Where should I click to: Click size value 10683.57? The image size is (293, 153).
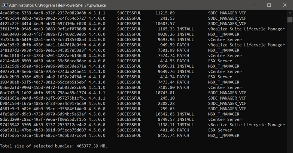(x=165, y=24)
